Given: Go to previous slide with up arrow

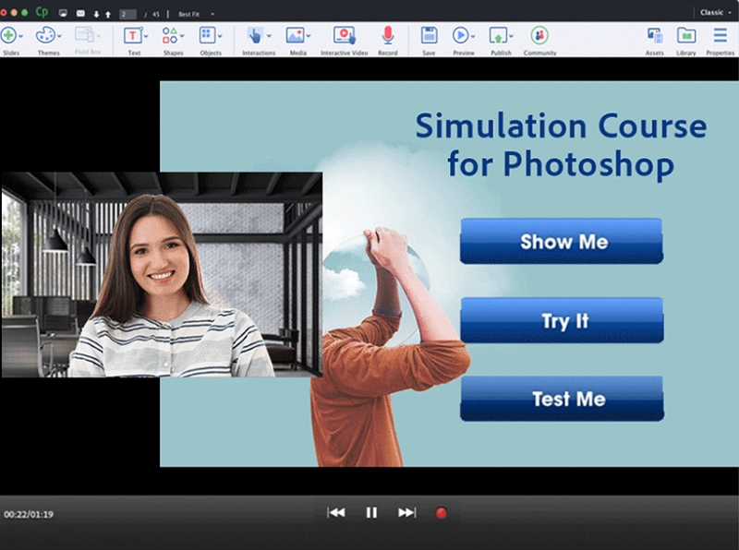Looking at the screenshot, I should (x=108, y=14).
